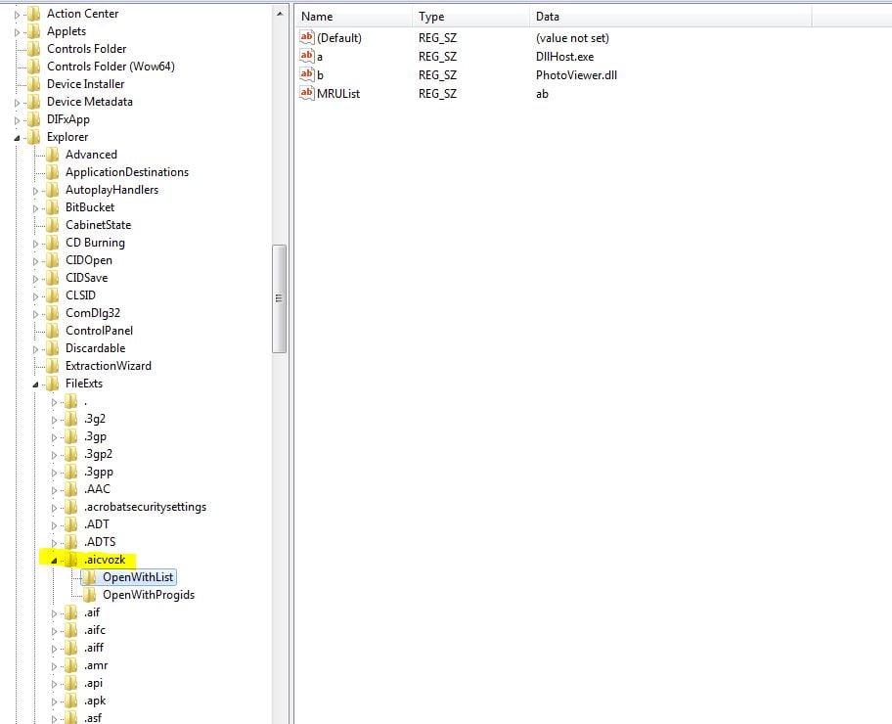Click the string icon next to value a
The width and height of the screenshot is (892, 724).
pos(307,56)
